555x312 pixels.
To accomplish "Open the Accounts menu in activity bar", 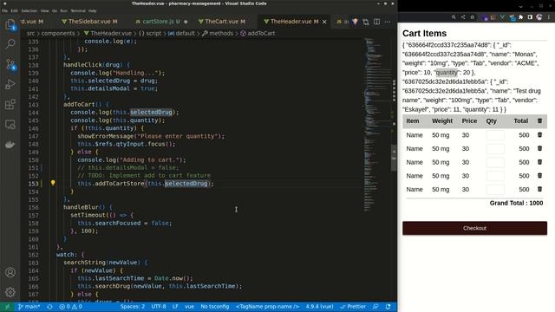I will [x=10, y=272].
